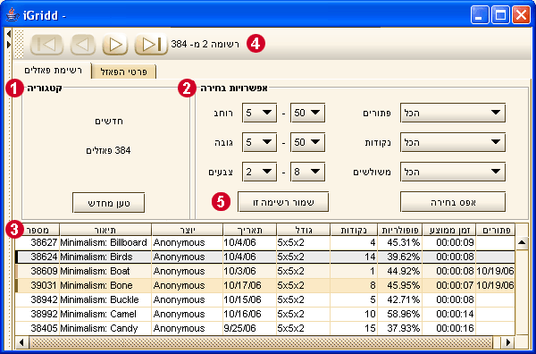Sort by the פתורים table column header
Viewport: 536px width, 354px height.
click(495, 230)
